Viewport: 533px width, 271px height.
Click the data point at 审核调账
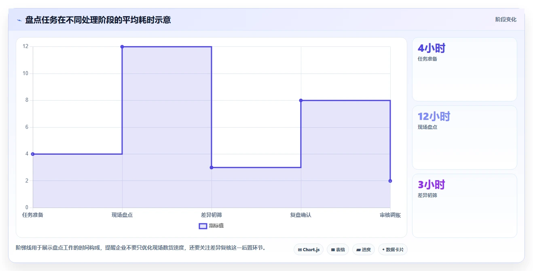coord(390,181)
